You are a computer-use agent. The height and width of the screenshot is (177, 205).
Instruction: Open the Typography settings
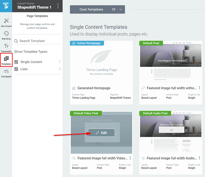[6, 48]
